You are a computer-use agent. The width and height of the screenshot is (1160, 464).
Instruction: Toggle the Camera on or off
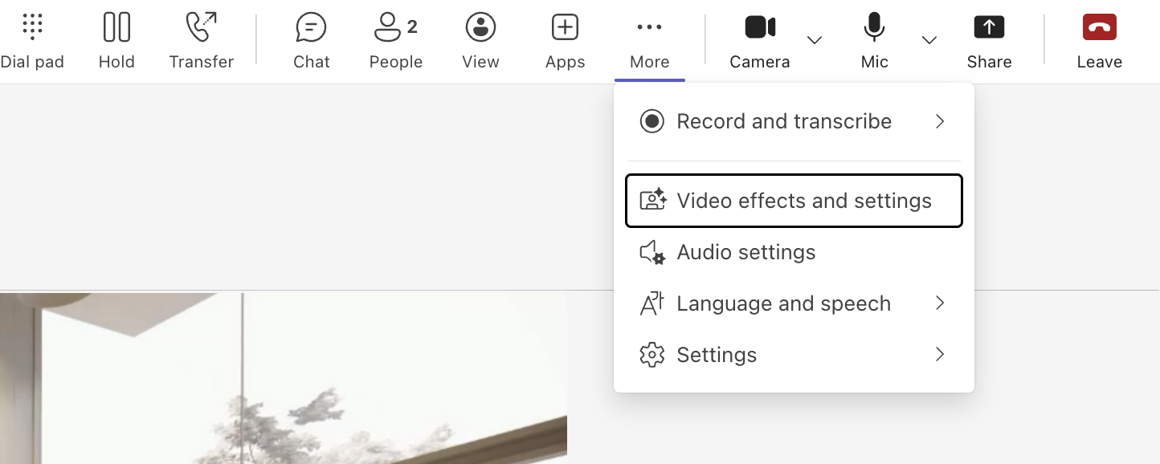click(x=759, y=40)
